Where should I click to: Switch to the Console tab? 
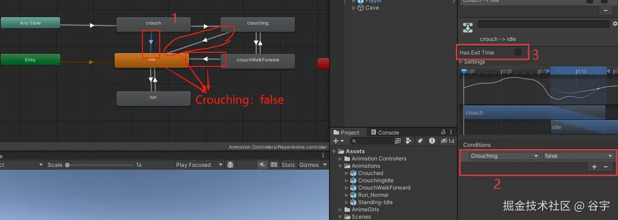click(x=385, y=132)
